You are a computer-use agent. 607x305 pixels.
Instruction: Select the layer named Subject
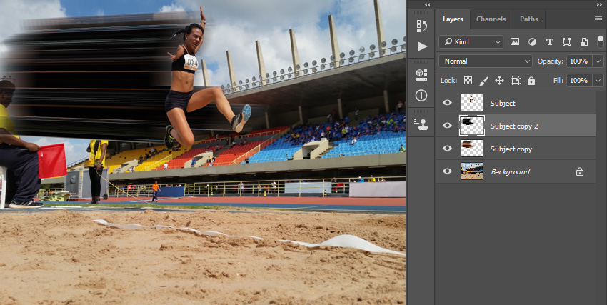pyautogui.click(x=503, y=104)
